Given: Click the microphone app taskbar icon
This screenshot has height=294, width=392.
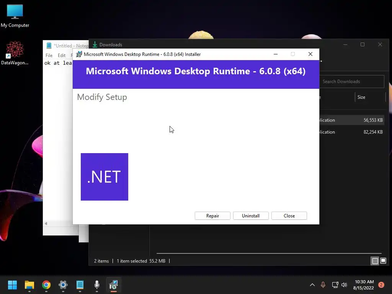Looking at the screenshot, I should point(97,285).
